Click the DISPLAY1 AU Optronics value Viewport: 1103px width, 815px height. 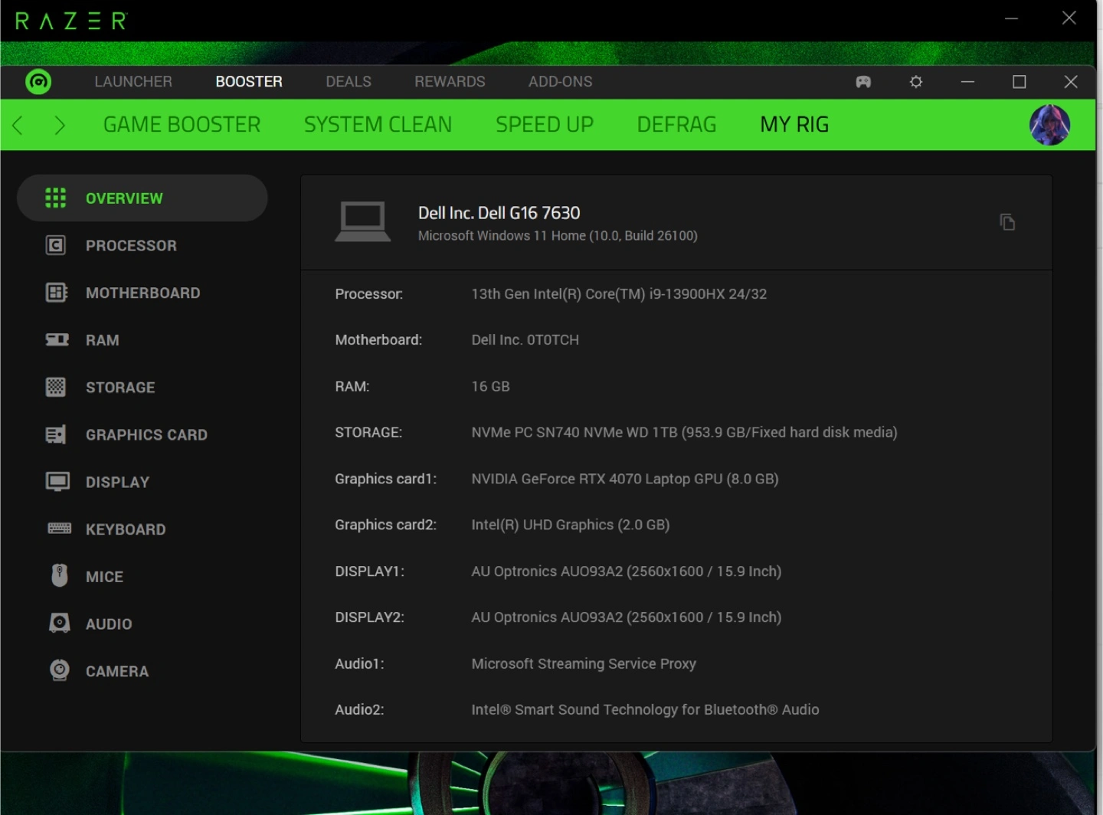[627, 571]
